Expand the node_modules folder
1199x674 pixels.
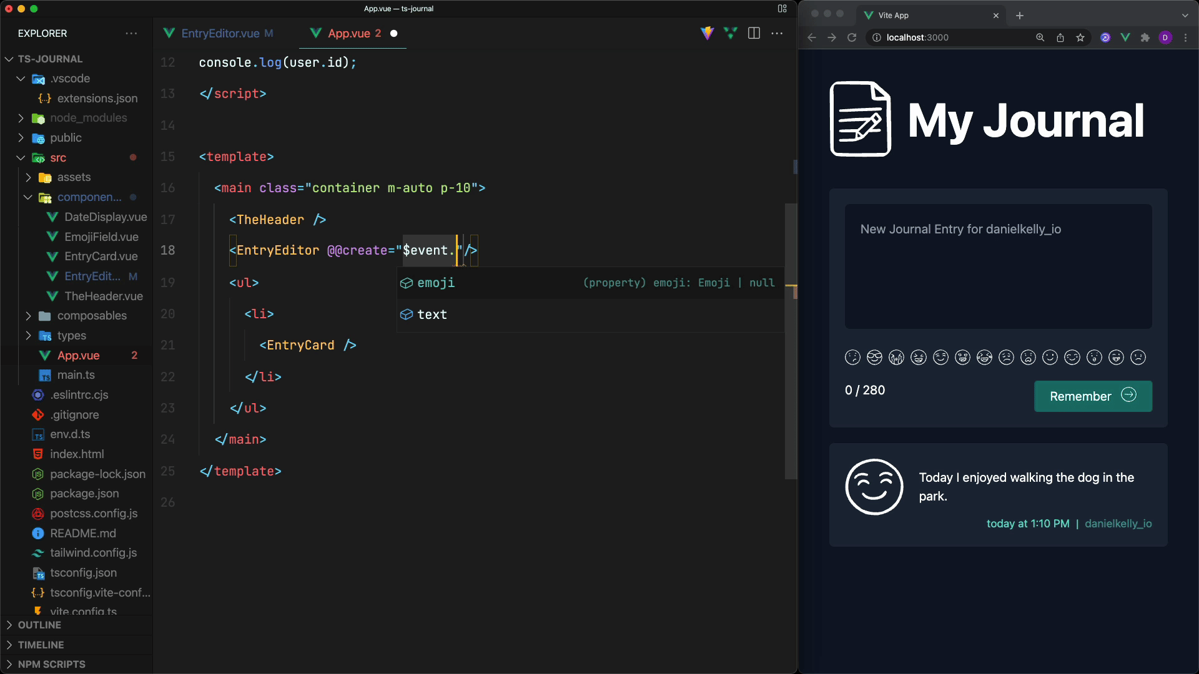pos(21,118)
